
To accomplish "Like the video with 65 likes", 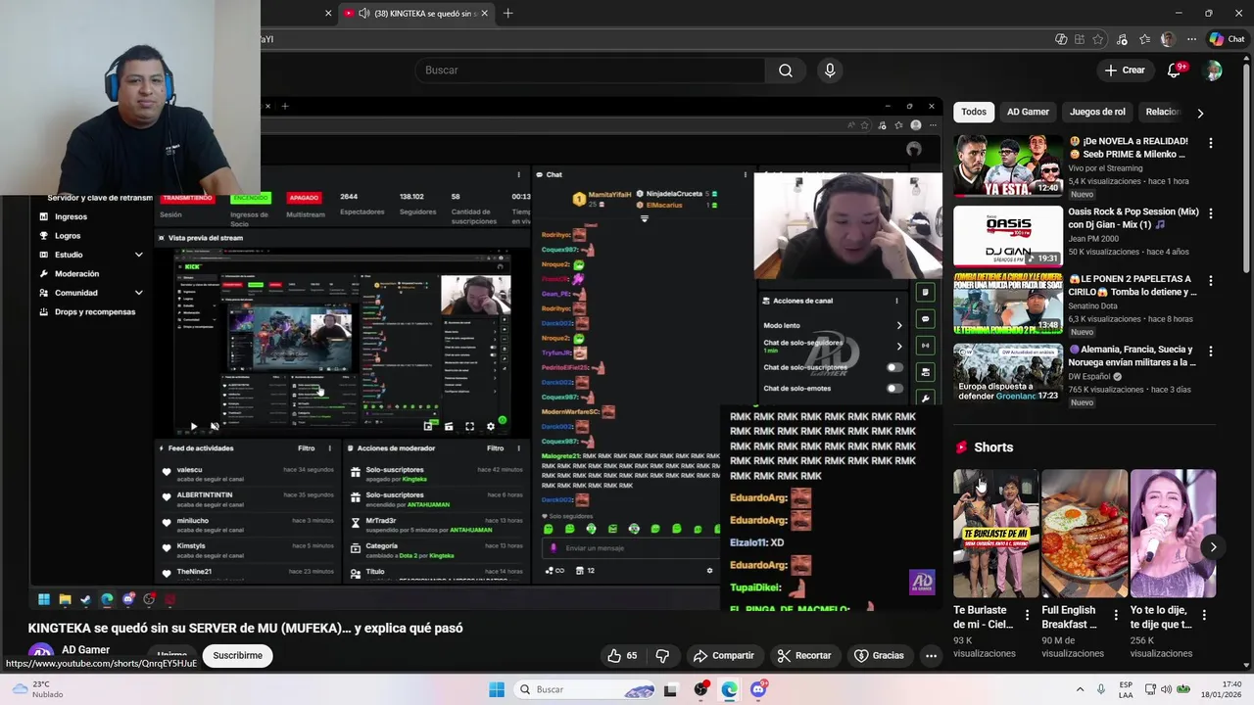I will pyautogui.click(x=621, y=656).
